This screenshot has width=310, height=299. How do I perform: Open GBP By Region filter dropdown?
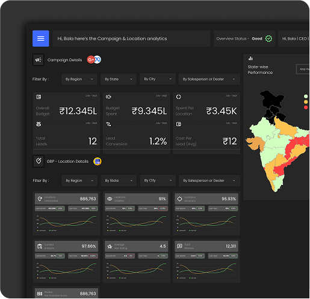(79, 181)
